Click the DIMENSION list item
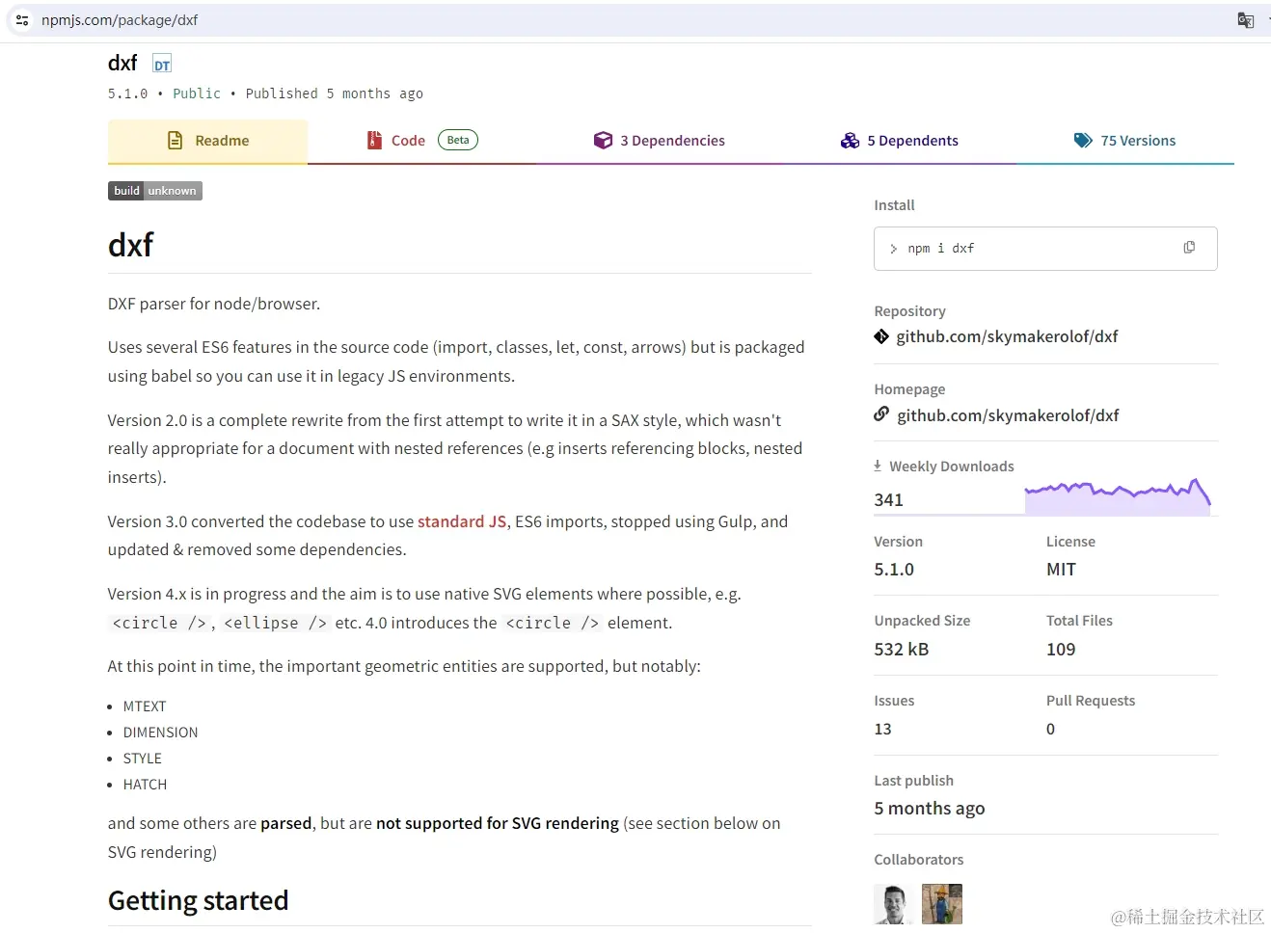Screen dimensions: 1271x933 click(x=161, y=733)
